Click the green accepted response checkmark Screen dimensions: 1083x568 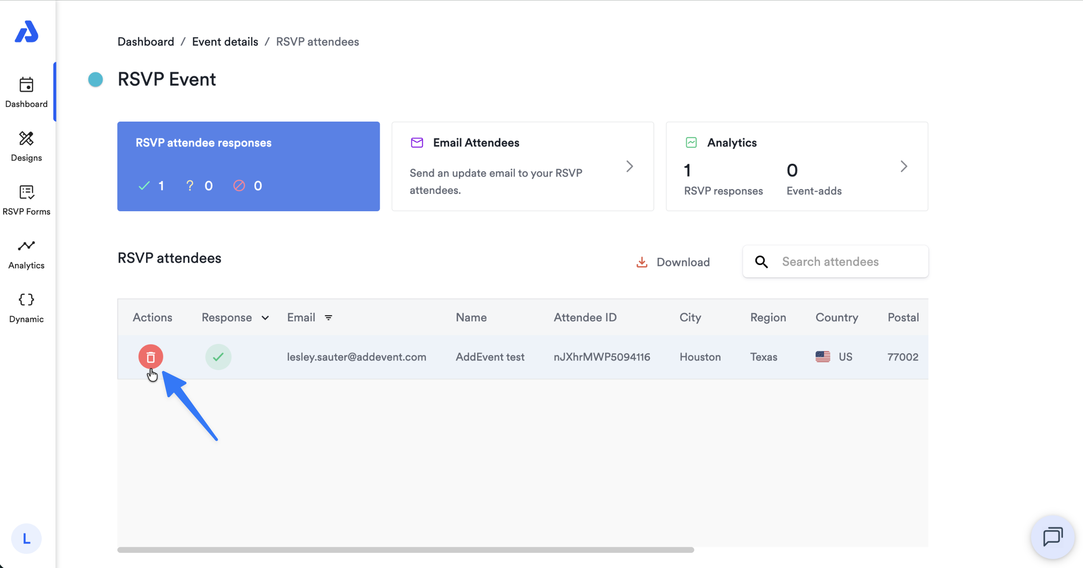pyautogui.click(x=218, y=357)
